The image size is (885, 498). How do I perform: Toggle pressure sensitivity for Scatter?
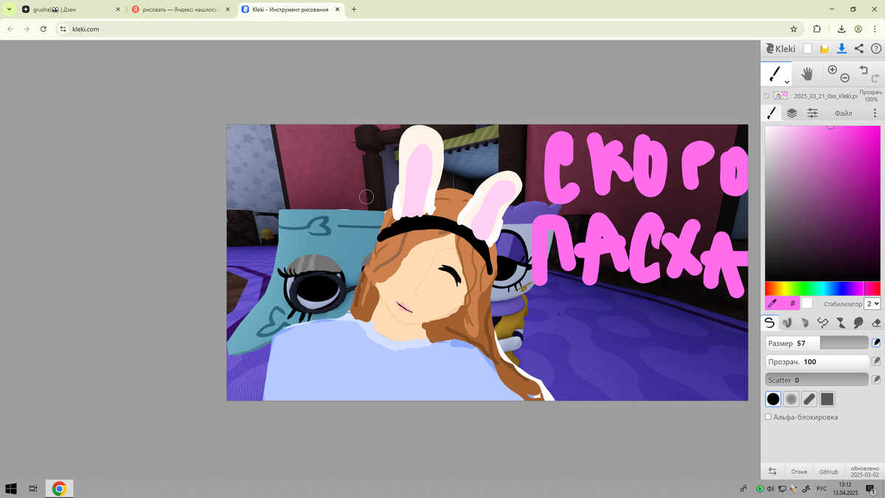(x=876, y=380)
